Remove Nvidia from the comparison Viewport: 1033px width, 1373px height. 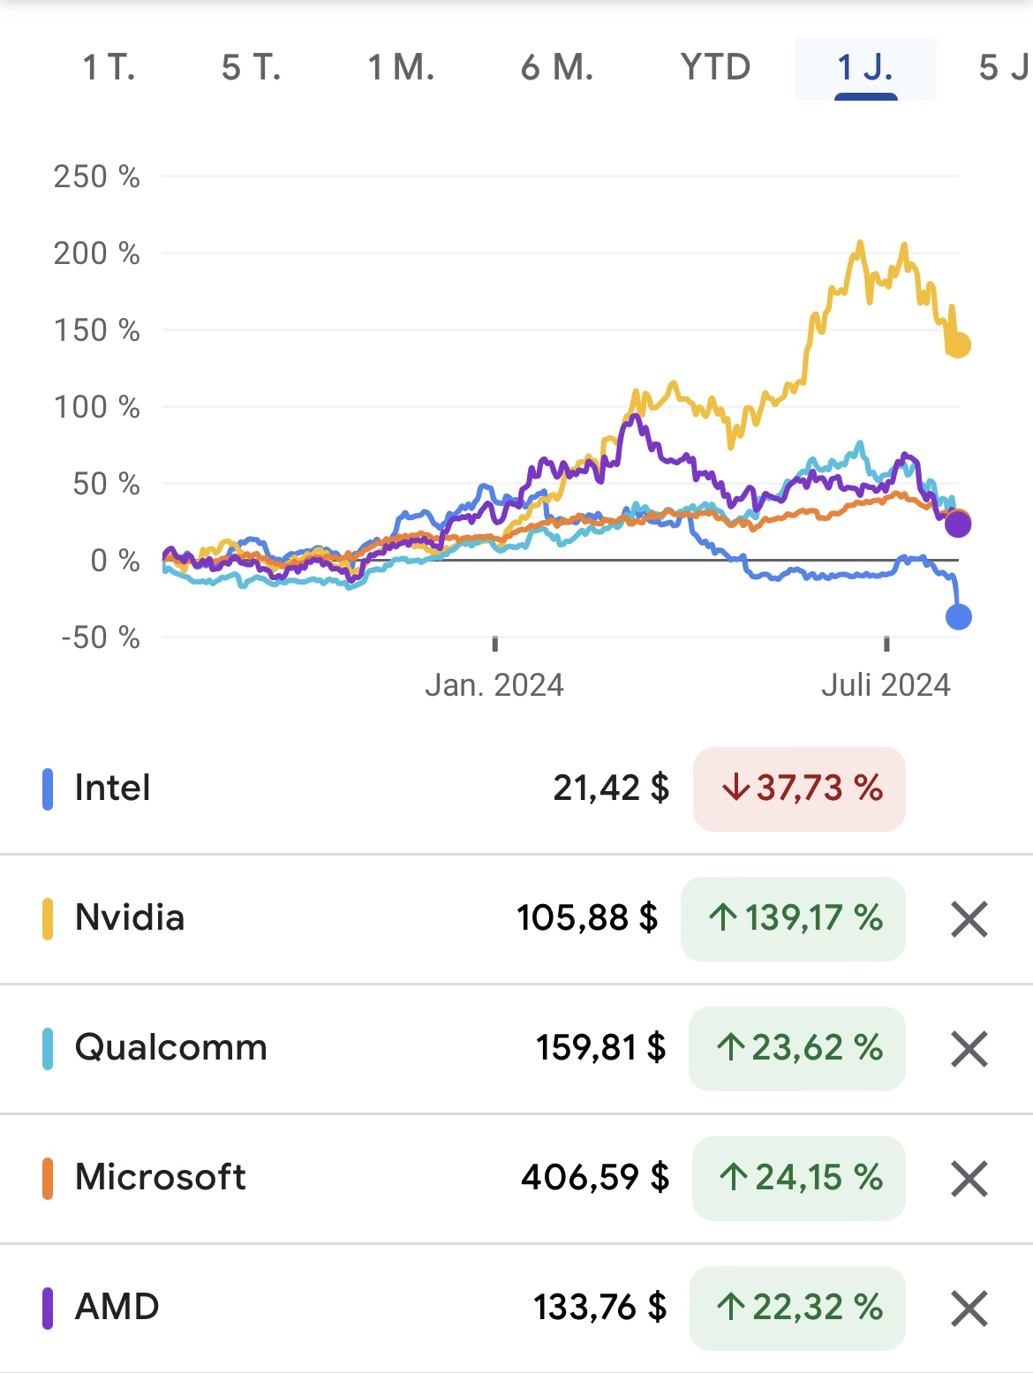[x=969, y=919]
